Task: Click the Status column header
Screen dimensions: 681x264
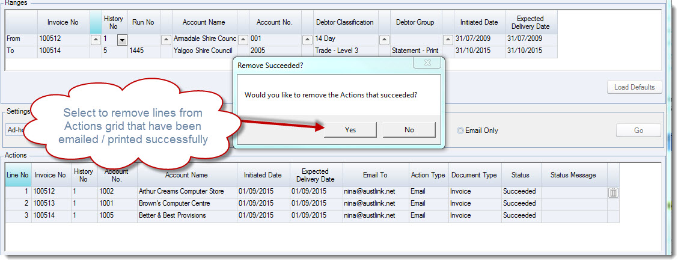Action: [x=521, y=175]
